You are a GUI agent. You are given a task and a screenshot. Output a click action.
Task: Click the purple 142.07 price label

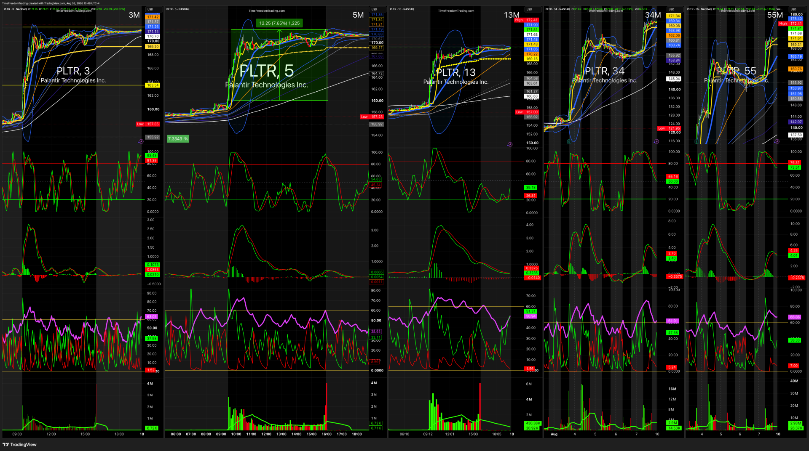pos(796,122)
